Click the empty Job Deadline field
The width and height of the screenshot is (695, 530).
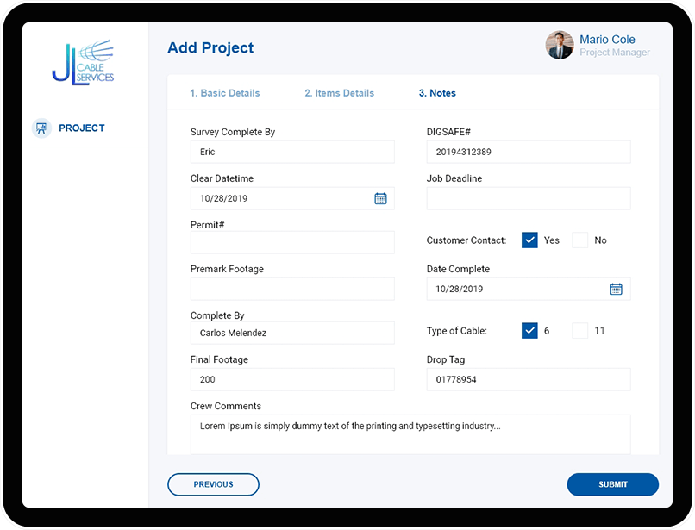[529, 198]
